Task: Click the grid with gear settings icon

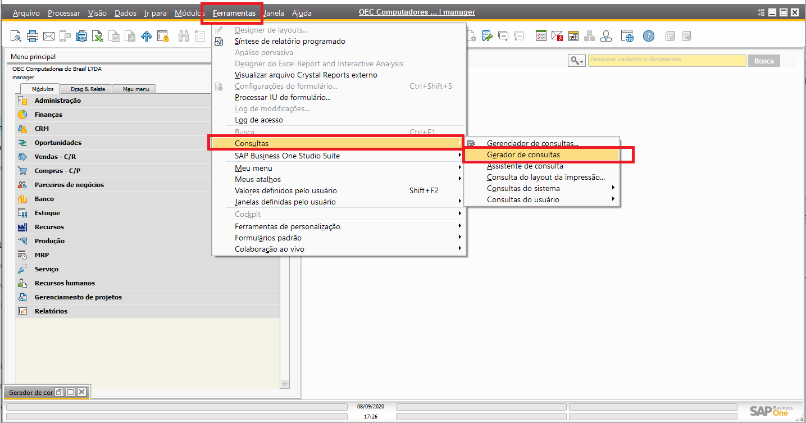Action: (670, 37)
